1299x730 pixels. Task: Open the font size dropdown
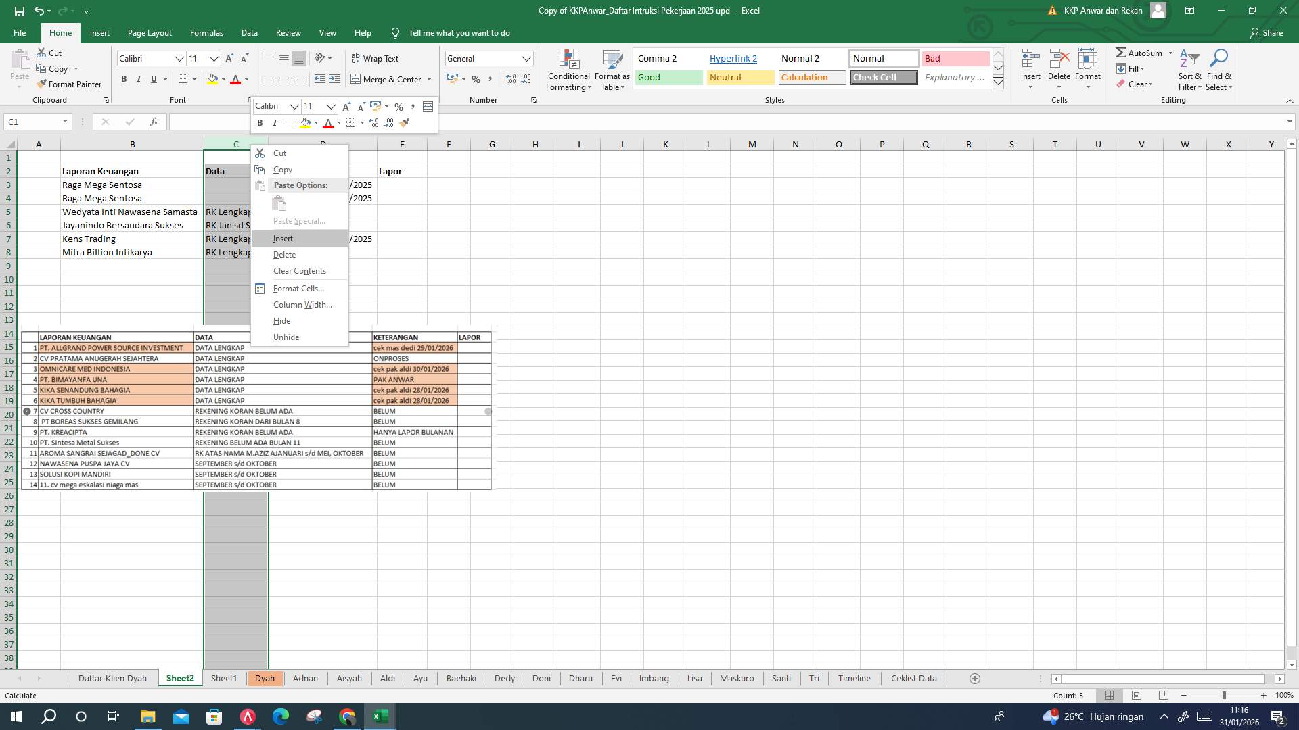click(x=214, y=59)
